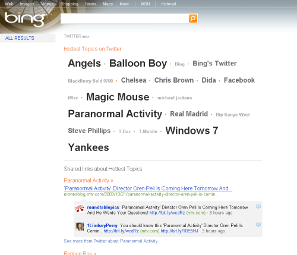Open Maps from the top bar
297x255 pixels.
click(x=108, y=4)
